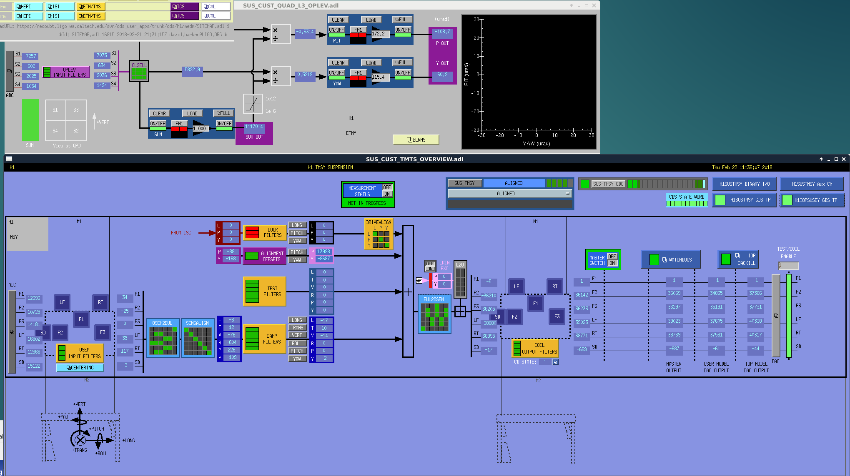
Task: Open the BLRMS related display
Action: [416, 140]
